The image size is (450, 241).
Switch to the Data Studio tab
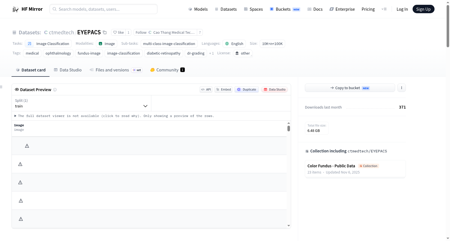[68, 70]
